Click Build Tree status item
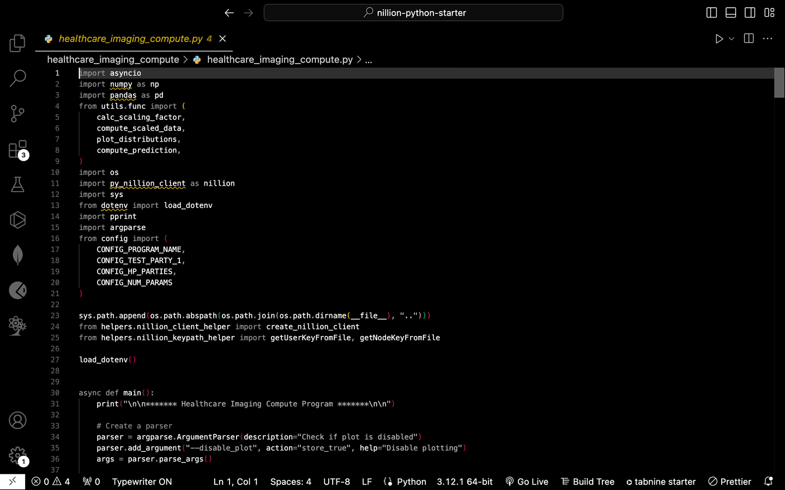The width and height of the screenshot is (785, 490). (x=588, y=481)
